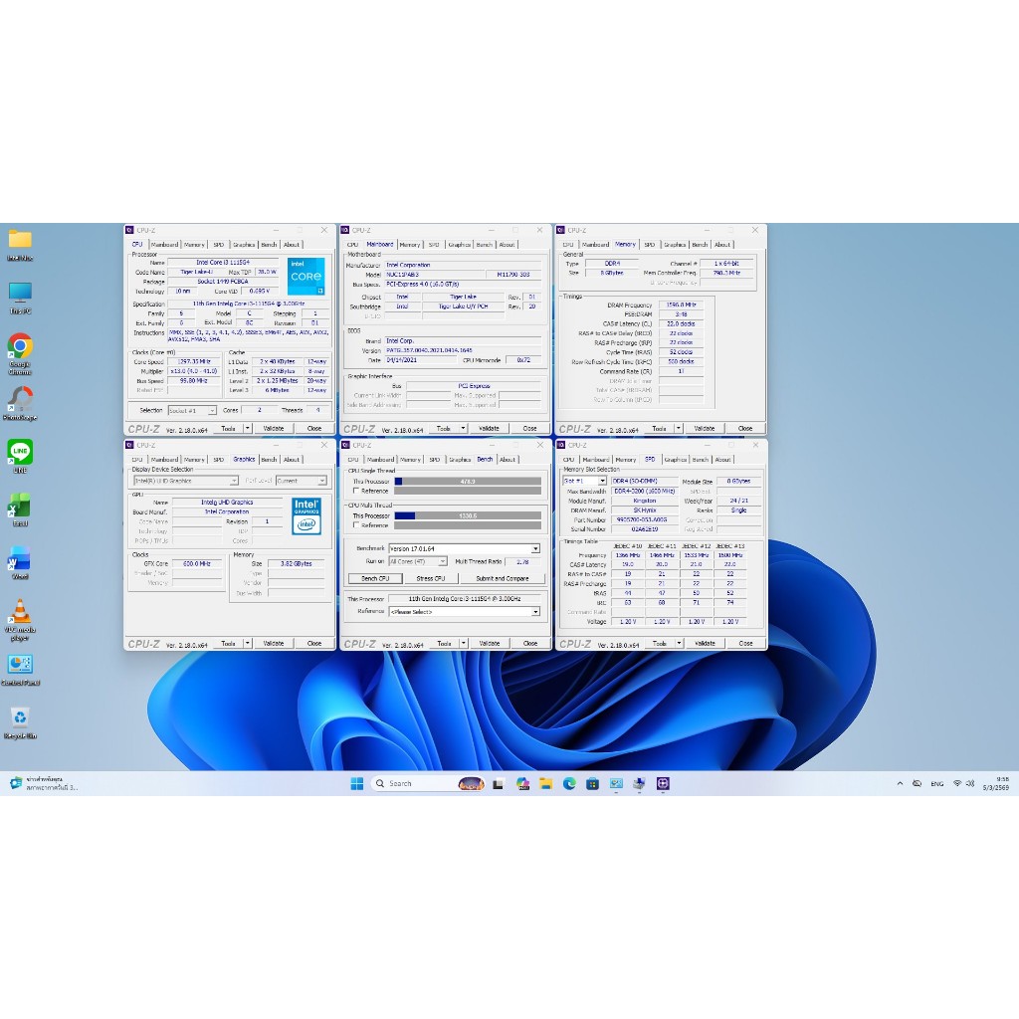Click the multi-thread This Processor score bar
Image resolution: width=1019 pixels, height=1019 pixels.
(x=468, y=515)
